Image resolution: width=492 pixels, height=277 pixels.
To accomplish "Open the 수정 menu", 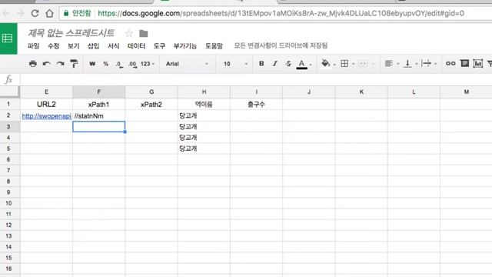I will pos(53,46).
